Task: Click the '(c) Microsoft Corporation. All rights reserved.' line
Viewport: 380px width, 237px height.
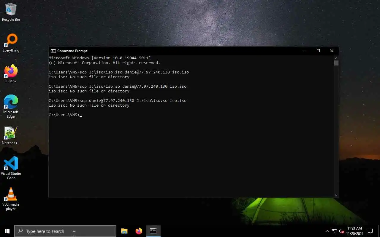Action: click(104, 63)
